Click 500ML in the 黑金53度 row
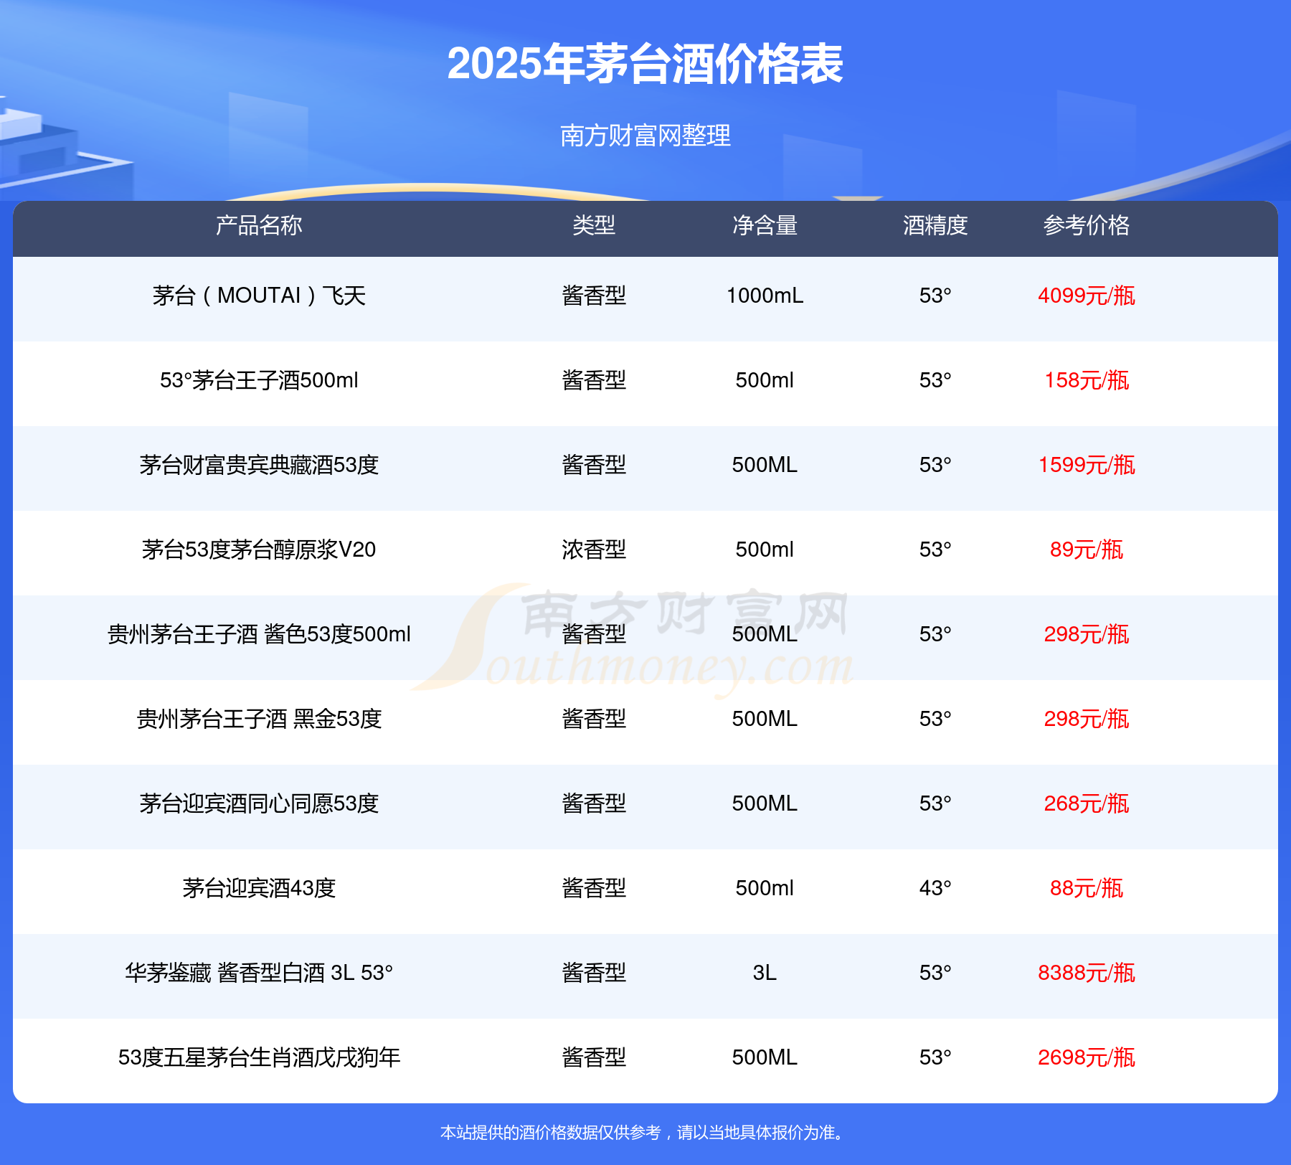The height and width of the screenshot is (1165, 1291). pyautogui.click(x=765, y=719)
